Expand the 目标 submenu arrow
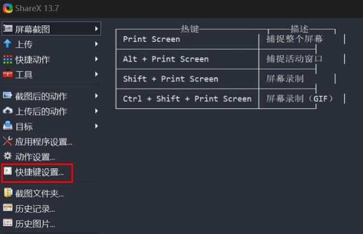Viewport: 363px width, 234px height. pyautogui.click(x=97, y=126)
